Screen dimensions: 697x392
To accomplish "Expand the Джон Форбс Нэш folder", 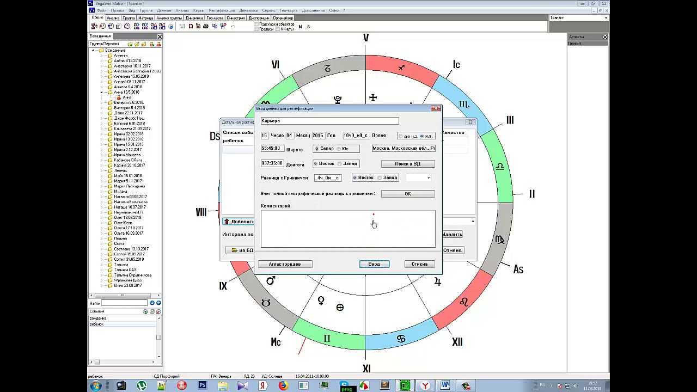I will coord(101,118).
